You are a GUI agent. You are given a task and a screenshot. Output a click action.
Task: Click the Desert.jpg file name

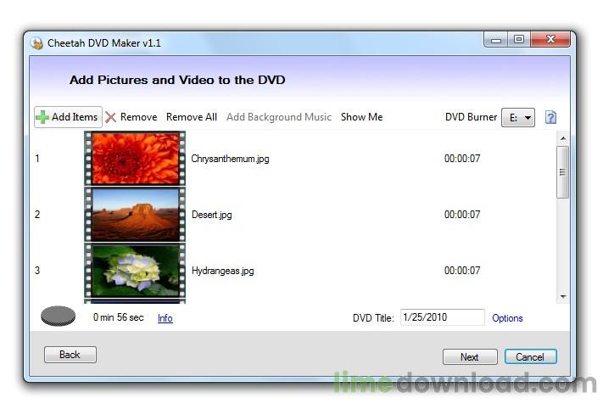211,215
